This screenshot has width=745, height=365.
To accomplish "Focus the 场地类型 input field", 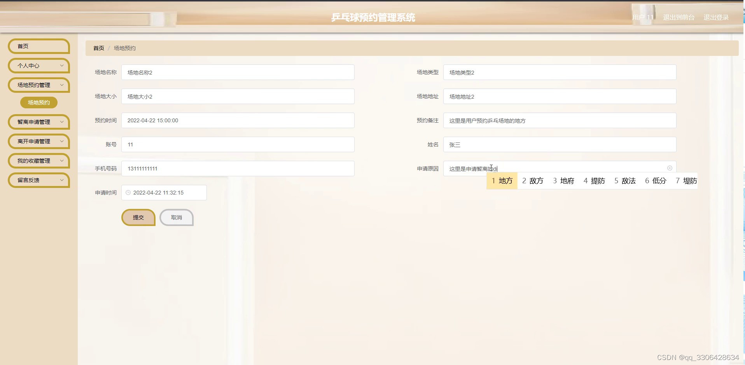I will pos(560,72).
